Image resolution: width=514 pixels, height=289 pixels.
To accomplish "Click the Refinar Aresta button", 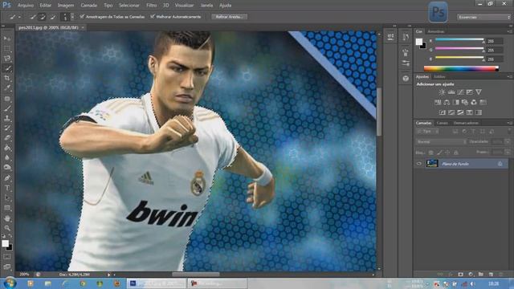I will click(229, 17).
